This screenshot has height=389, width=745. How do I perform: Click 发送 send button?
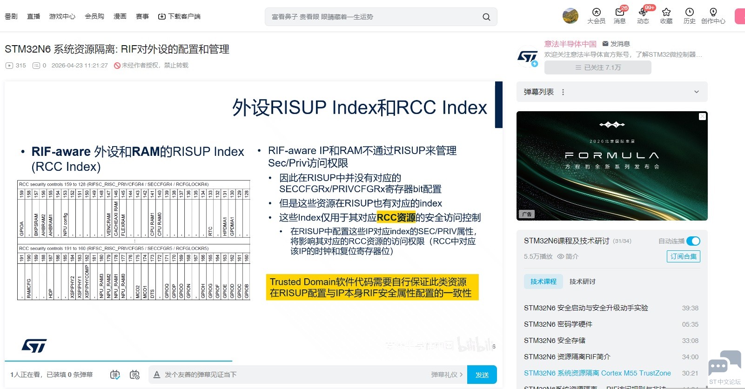482,375
